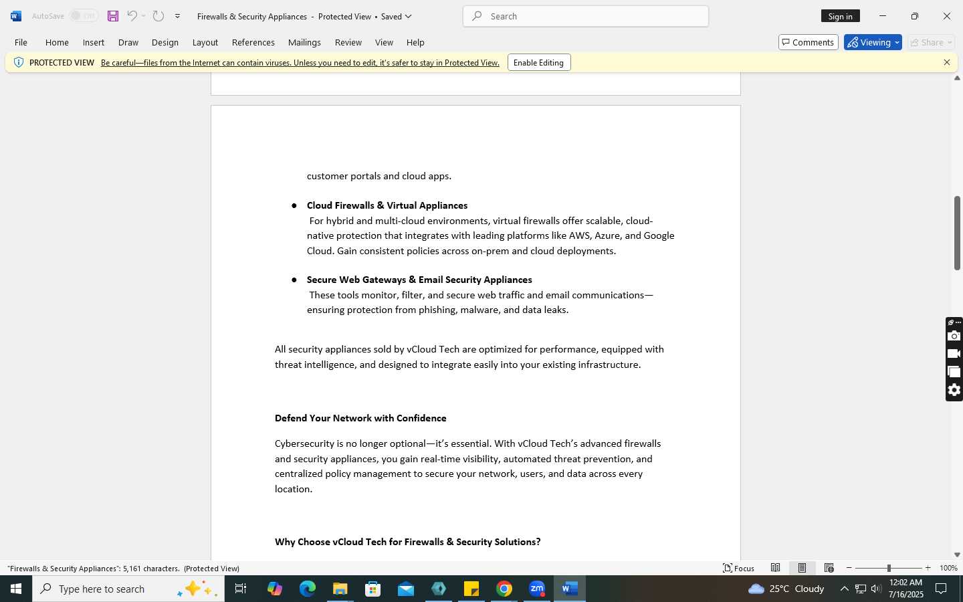Click the Save icon in title bar
Image resolution: width=963 pixels, height=602 pixels.
click(x=113, y=16)
